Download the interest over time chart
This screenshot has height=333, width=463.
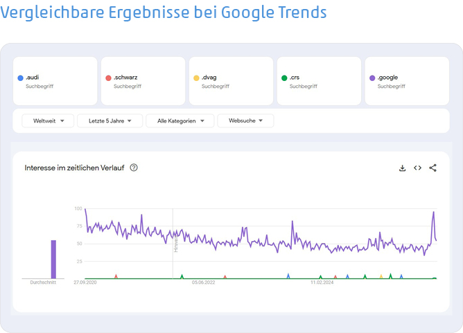coord(402,168)
